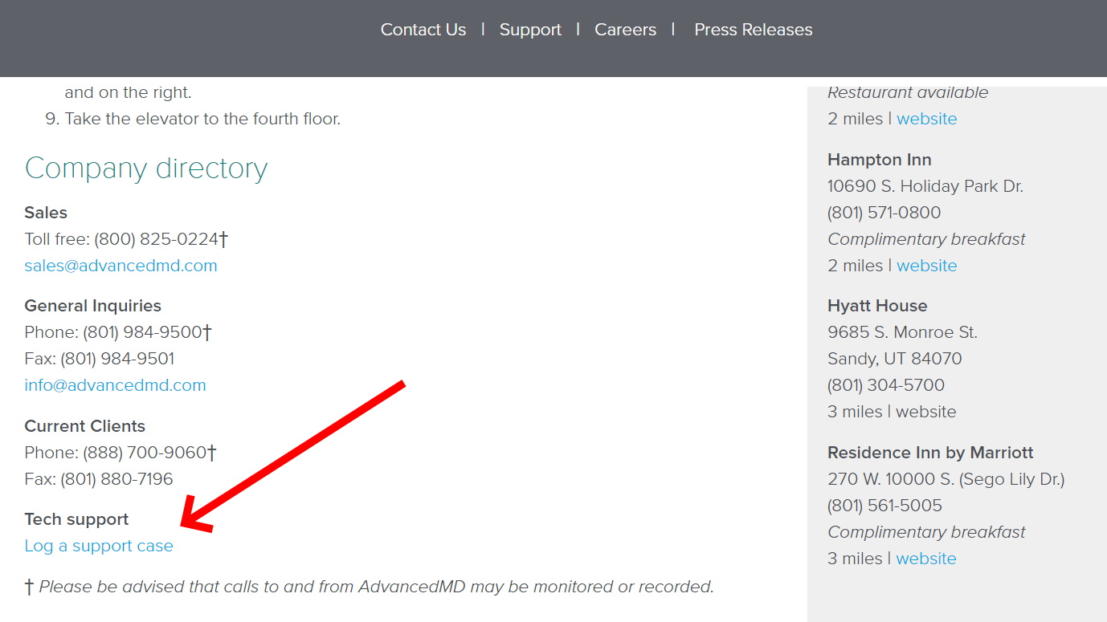The width and height of the screenshot is (1107, 622).
Task: Select the fax number (801) 880-7196
Action: [x=116, y=479]
